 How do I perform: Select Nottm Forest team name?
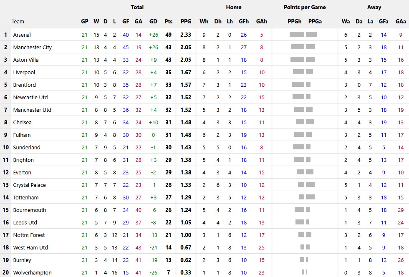29,235
